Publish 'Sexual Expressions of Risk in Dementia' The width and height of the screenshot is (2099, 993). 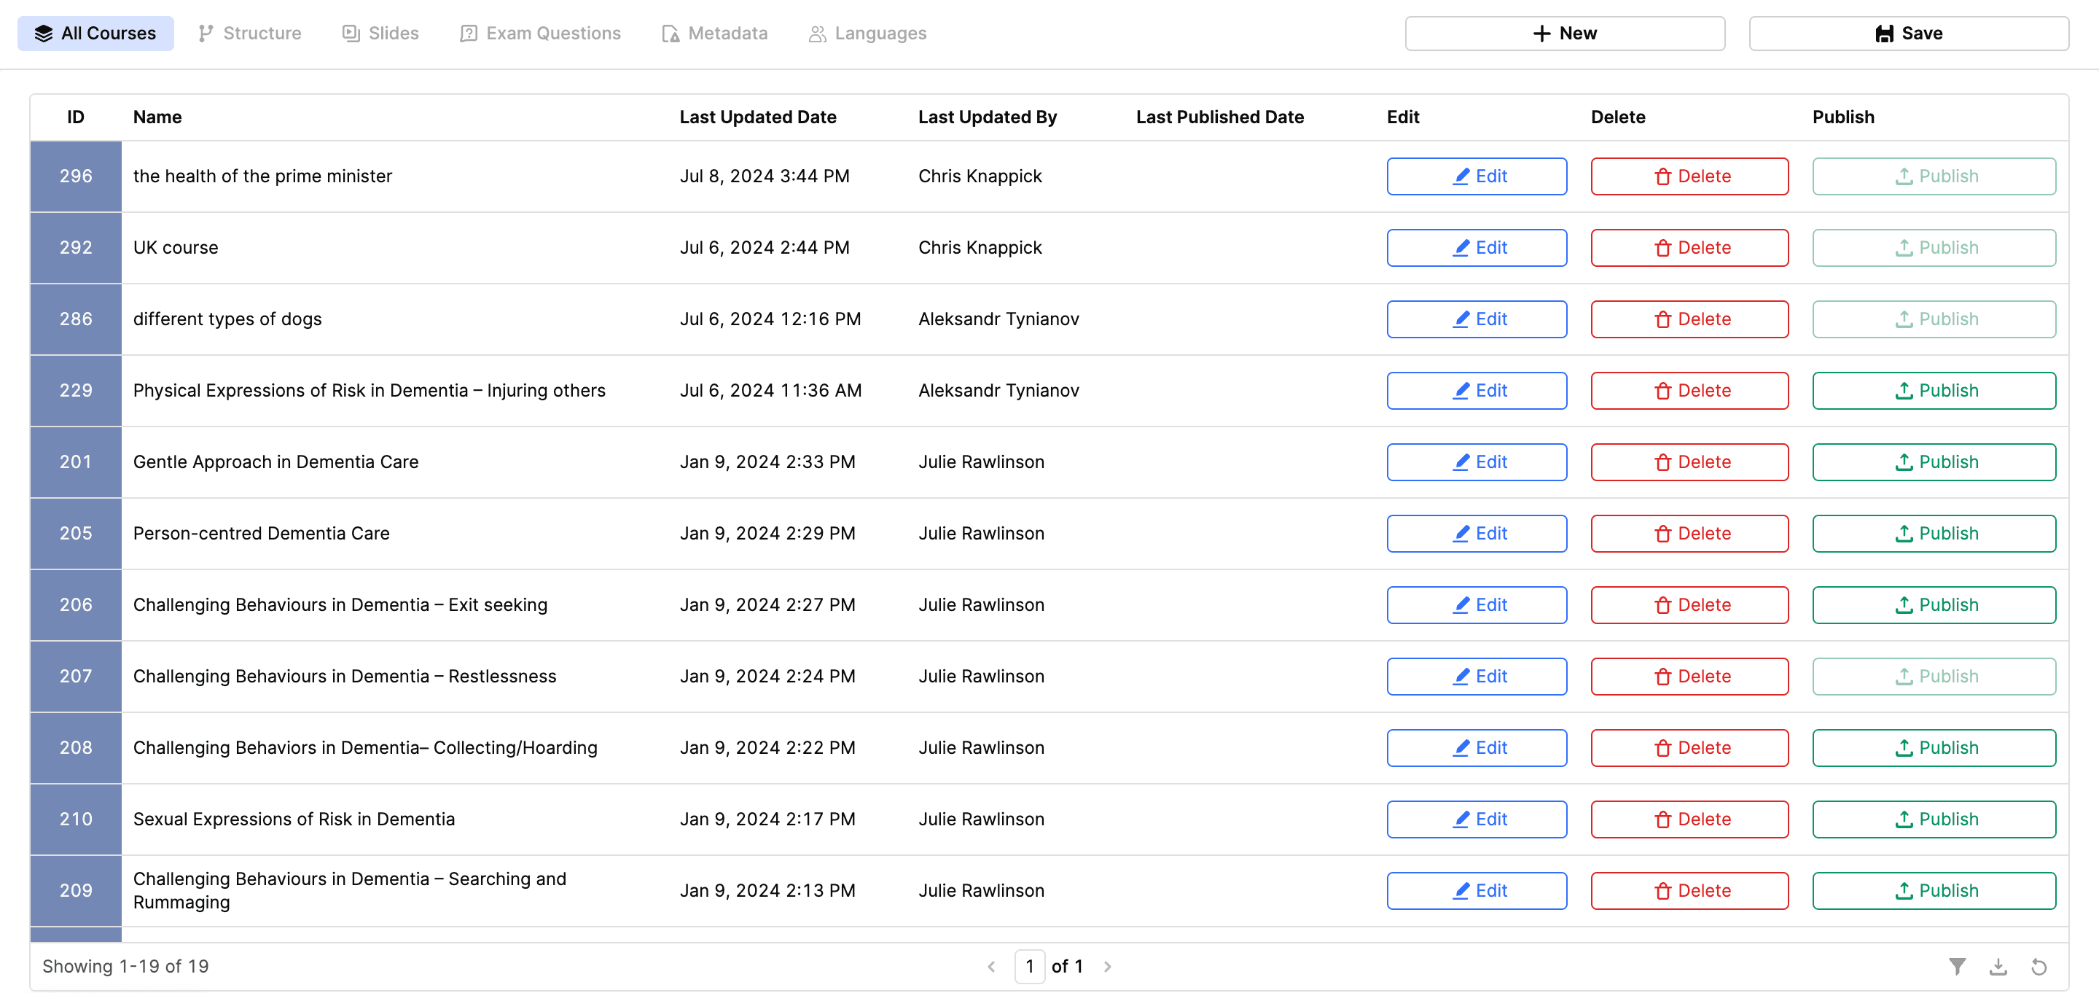1934,819
